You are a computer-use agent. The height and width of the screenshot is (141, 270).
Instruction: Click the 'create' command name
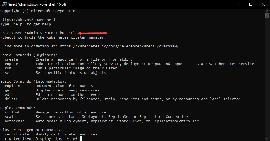[11, 59]
